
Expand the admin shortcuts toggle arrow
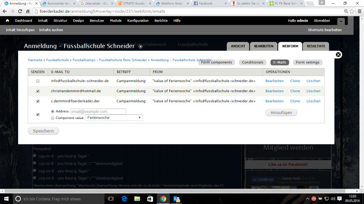tap(341, 21)
